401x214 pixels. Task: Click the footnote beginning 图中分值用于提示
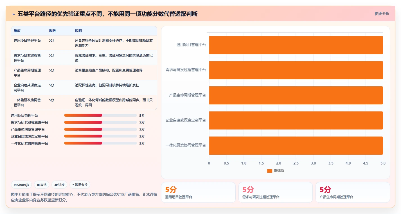point(84,197)
